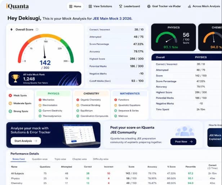Screen dimensions: 222x185
Task: Open the Electrostatics topic
Action: pos(48,105)
